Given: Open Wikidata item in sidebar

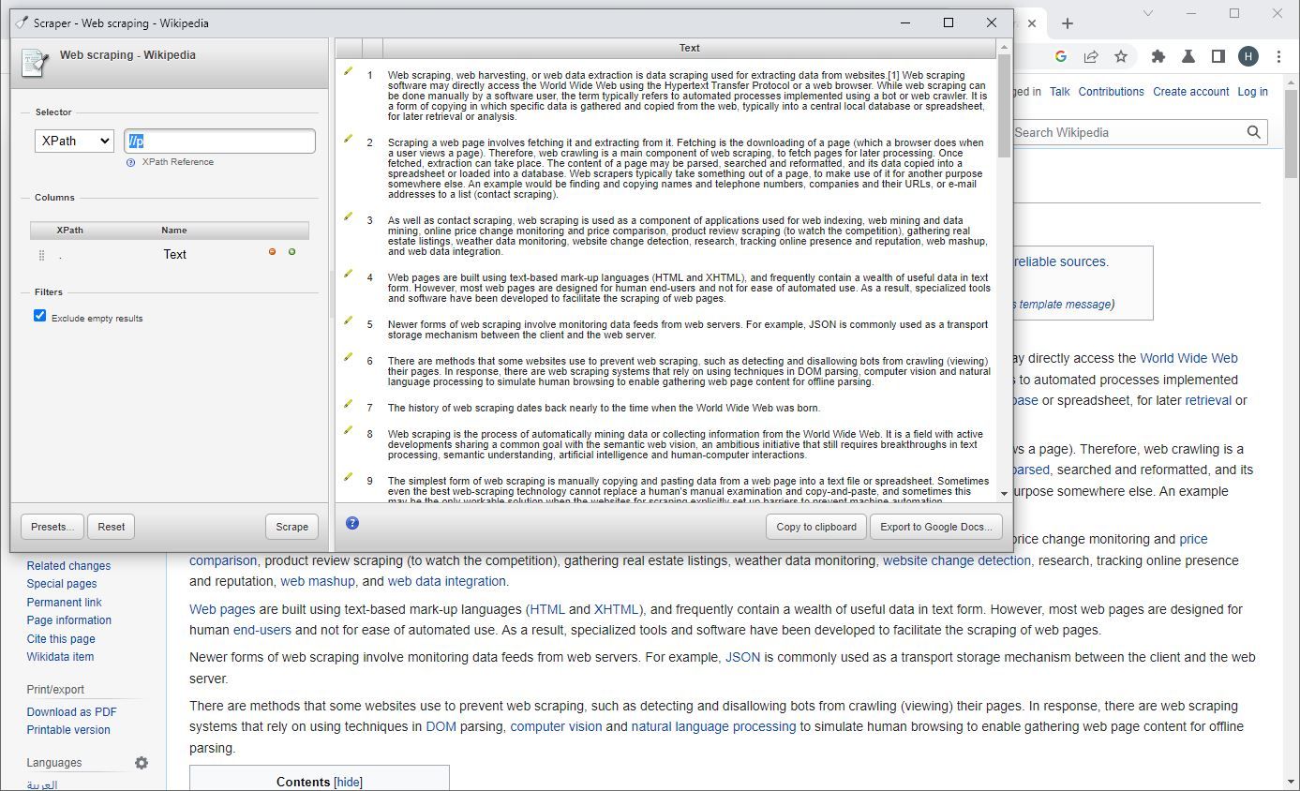Looking at the screenshot, I should (x=60, y=657).
